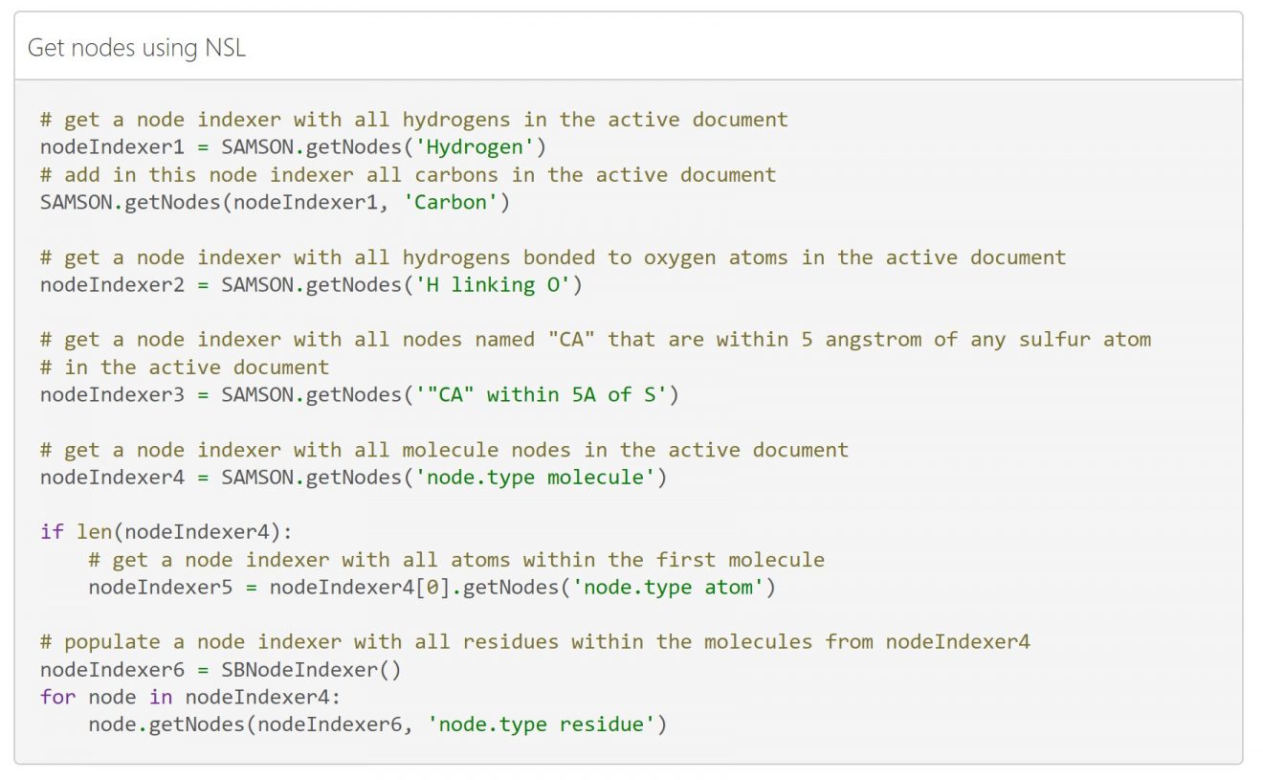Click the comment about atoms within first molecule

pyautogui.click(x=456, y=560)
